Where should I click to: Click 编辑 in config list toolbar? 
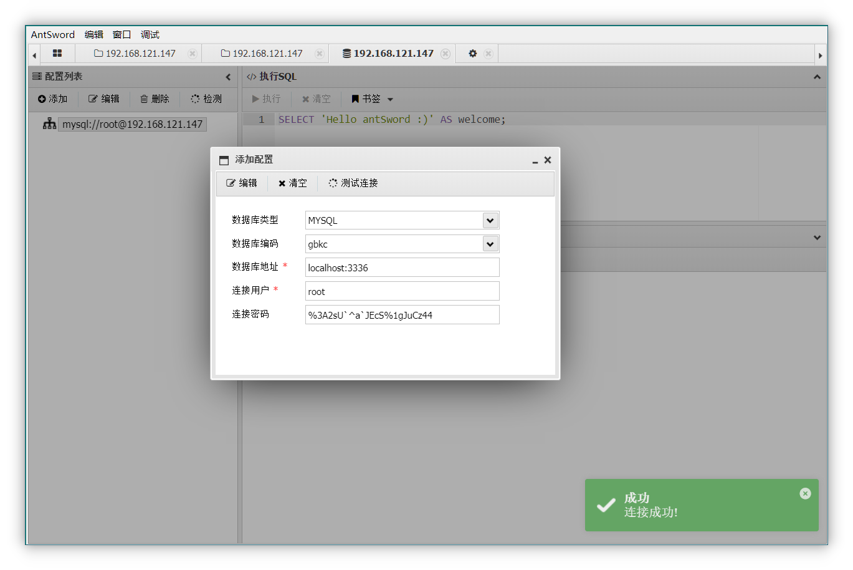[x=103, y=99]
